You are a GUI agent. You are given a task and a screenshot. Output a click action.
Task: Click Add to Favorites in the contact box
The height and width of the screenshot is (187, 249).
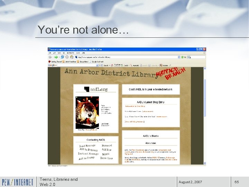pyautogui.click(x=107, y=150)
